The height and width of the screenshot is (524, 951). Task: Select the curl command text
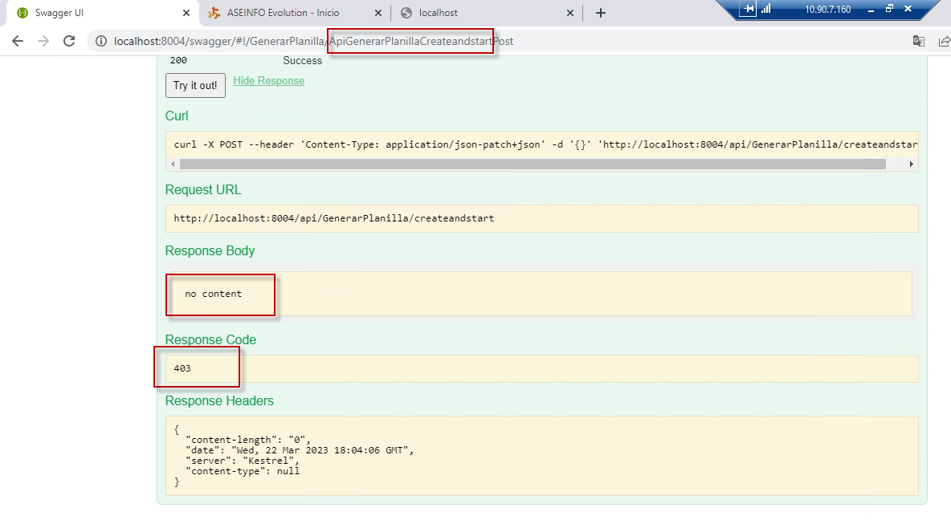pos(545,144)
